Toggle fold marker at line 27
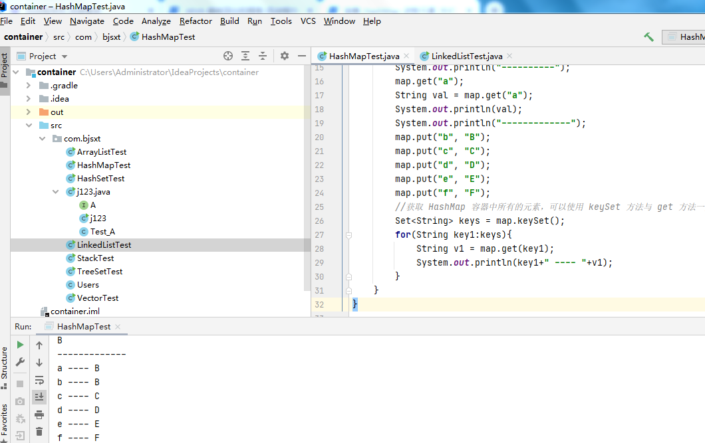 349,234
